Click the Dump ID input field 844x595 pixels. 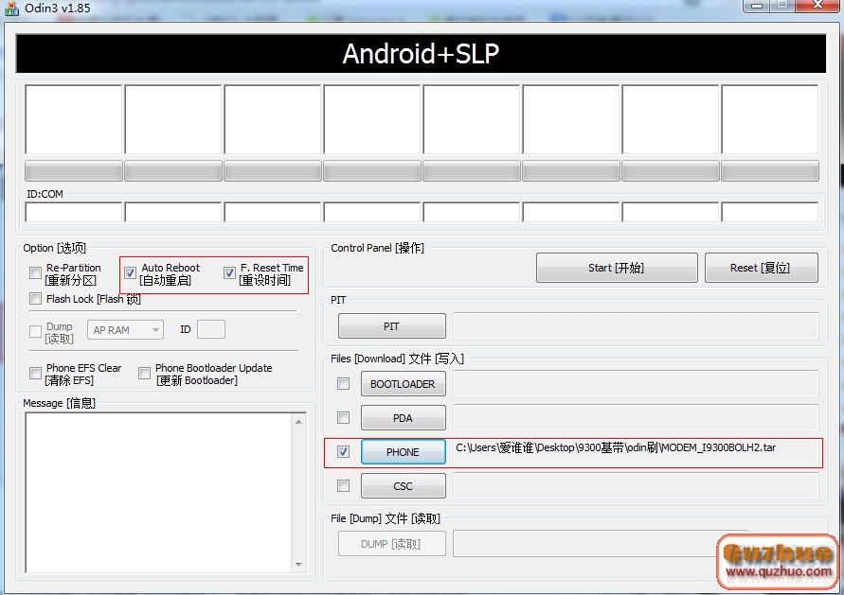211,329
